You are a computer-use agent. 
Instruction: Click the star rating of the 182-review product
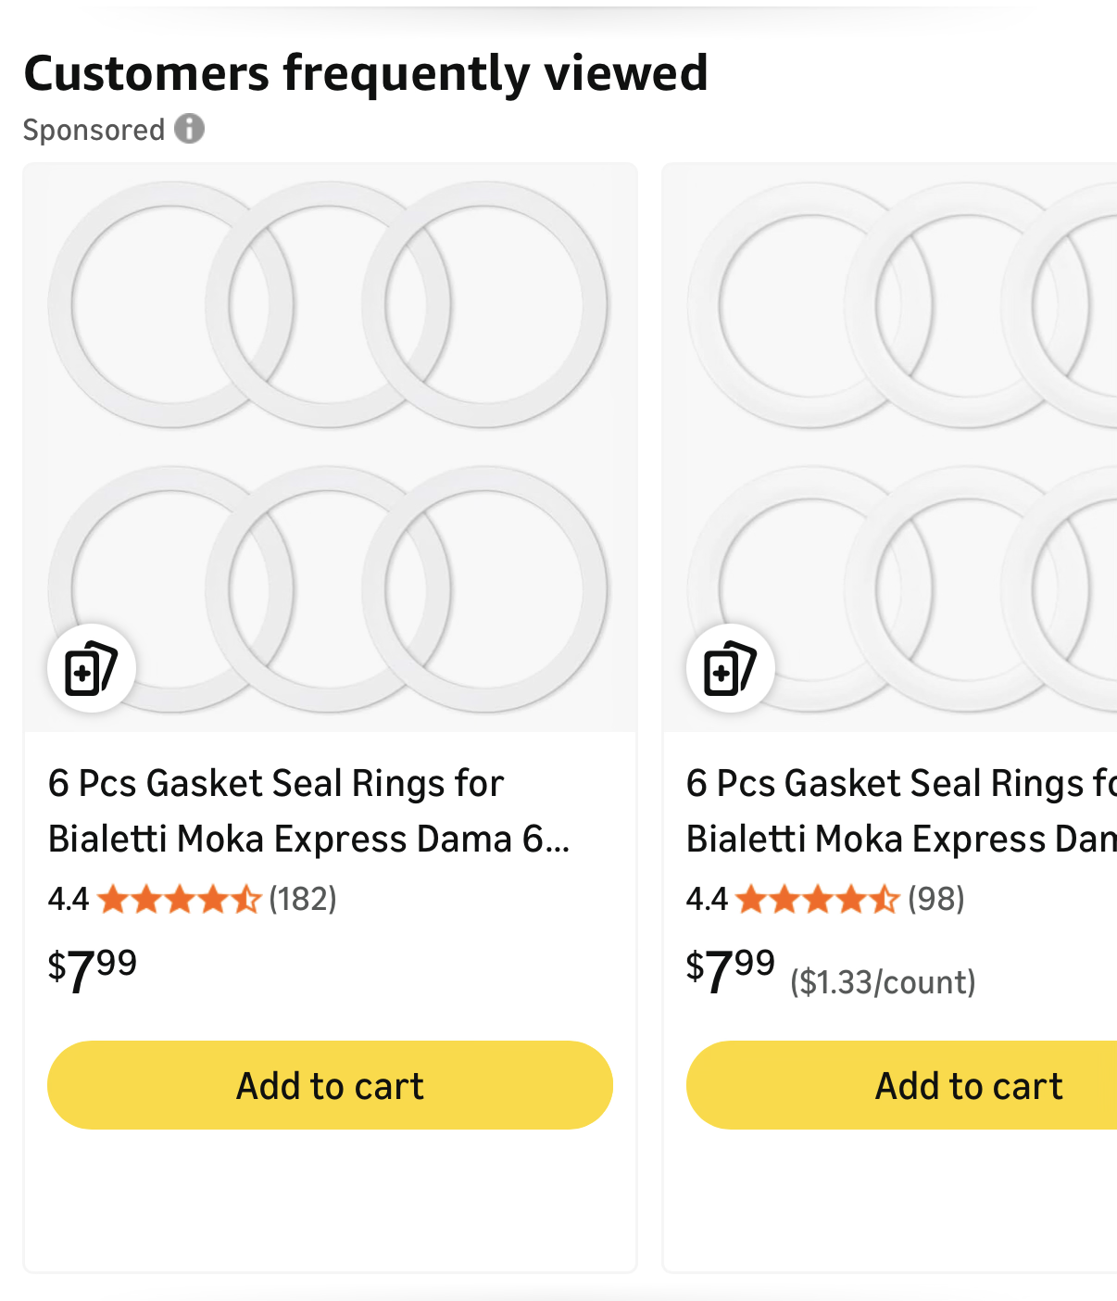coord(179,899)
